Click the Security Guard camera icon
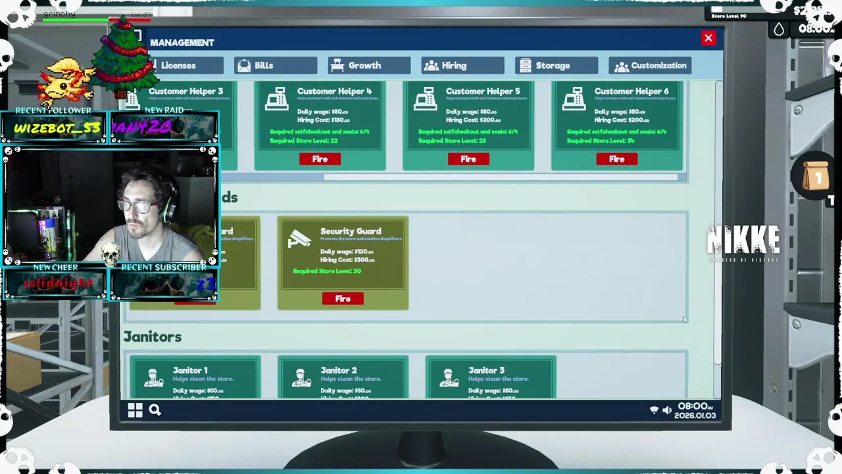842x474 pixels. click(x=299, y=240)
